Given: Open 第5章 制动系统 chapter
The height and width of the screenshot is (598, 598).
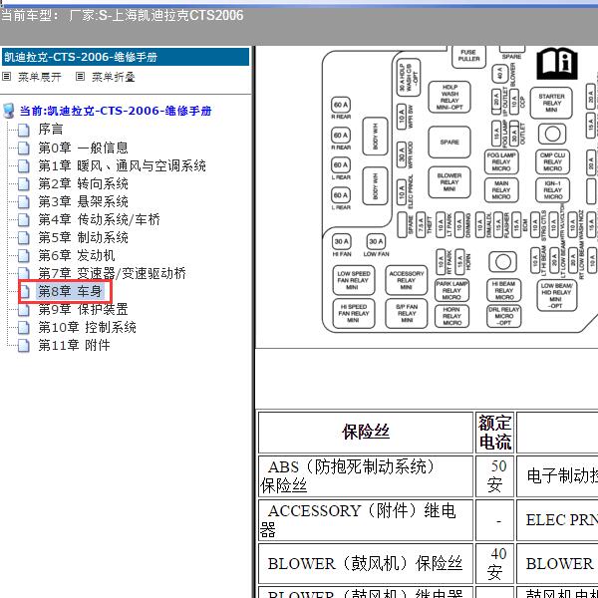Looking at the screenshot, I should point(83,237).
